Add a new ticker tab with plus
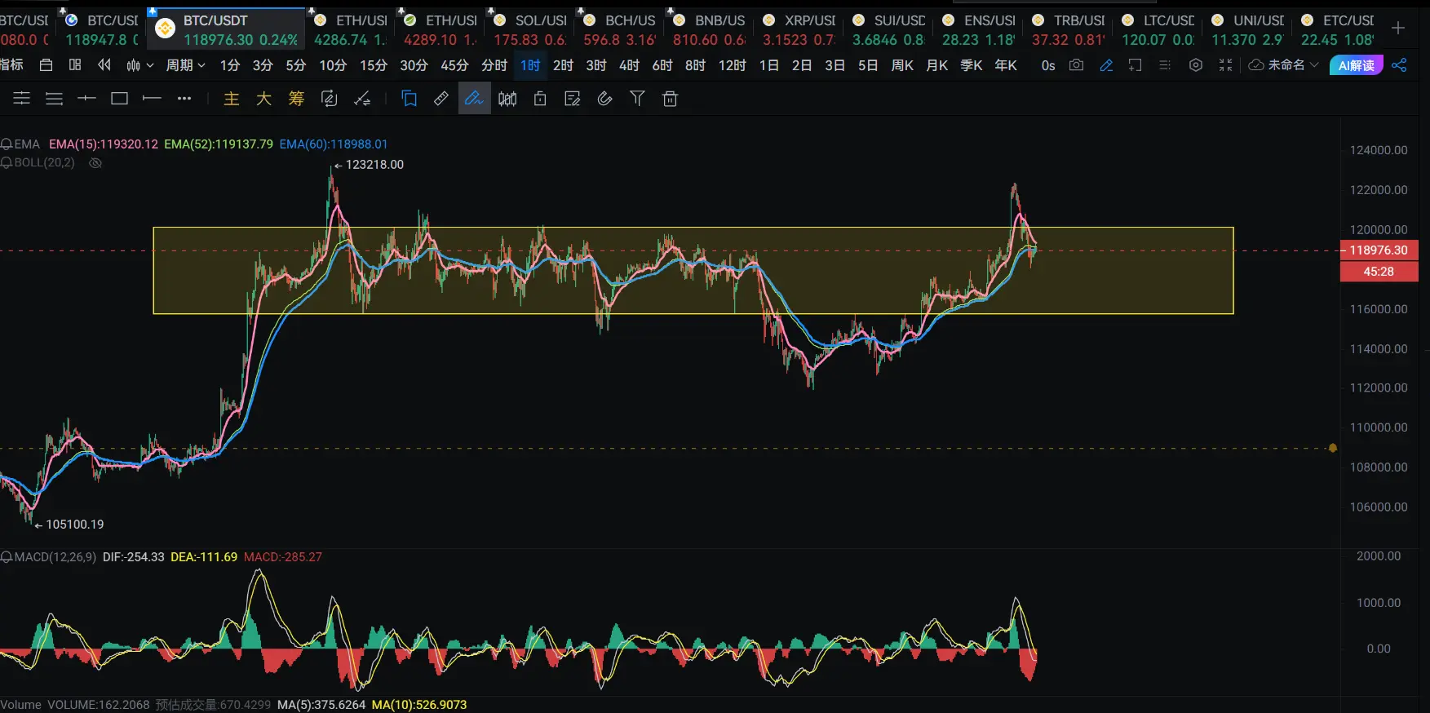This screenshot has height=713, width=1430. tap(1398, 28)
